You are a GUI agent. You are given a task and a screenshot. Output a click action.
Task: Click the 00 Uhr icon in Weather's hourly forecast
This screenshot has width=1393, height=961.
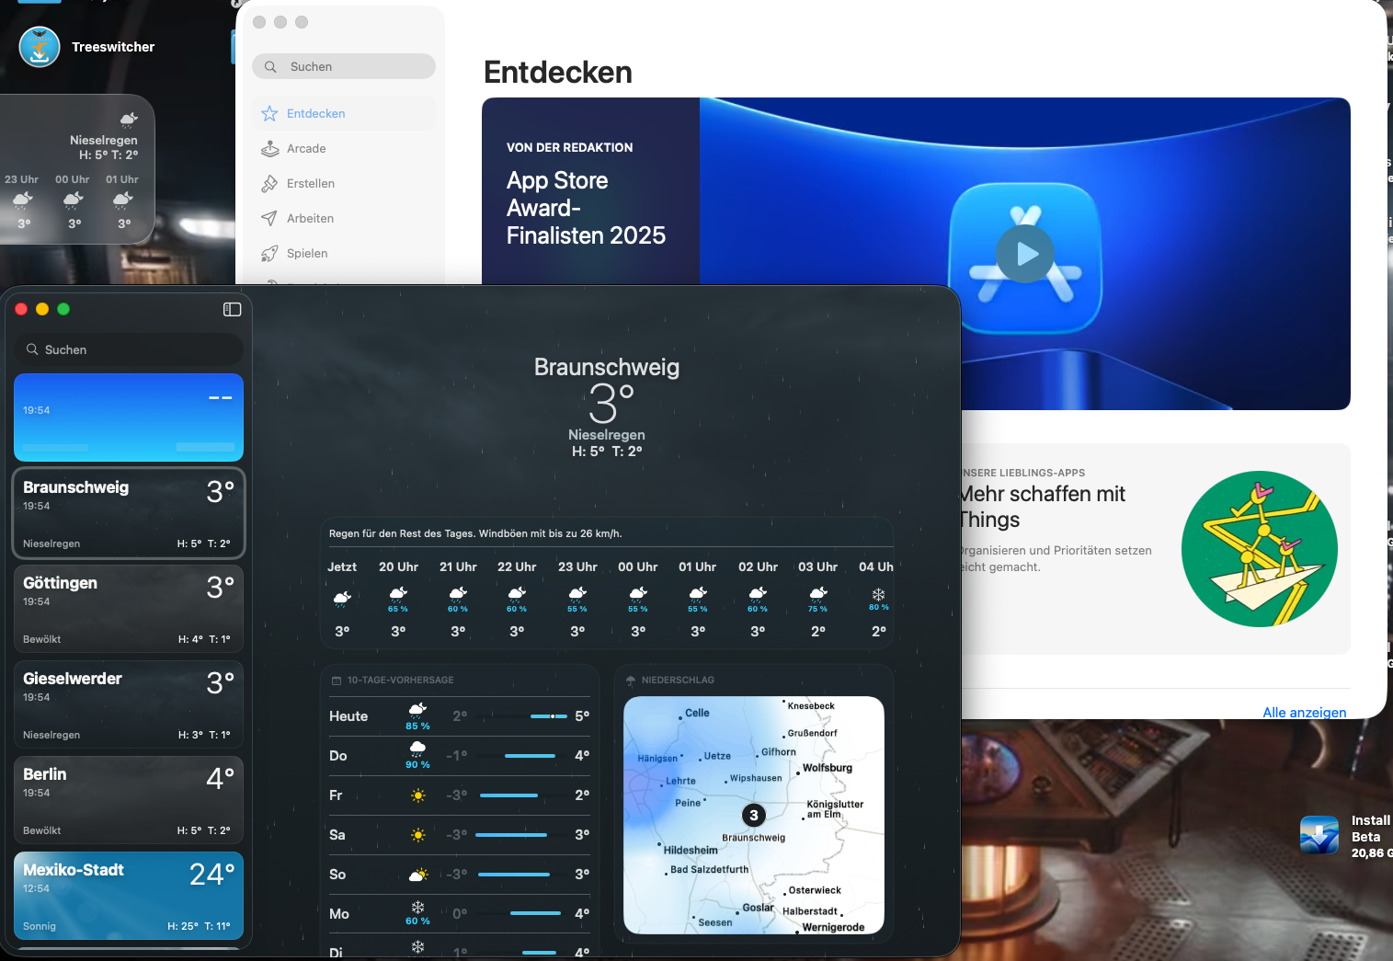pos(638,593)
